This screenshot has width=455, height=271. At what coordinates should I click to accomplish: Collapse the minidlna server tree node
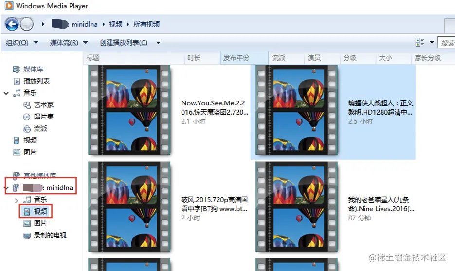coord(6,188)
